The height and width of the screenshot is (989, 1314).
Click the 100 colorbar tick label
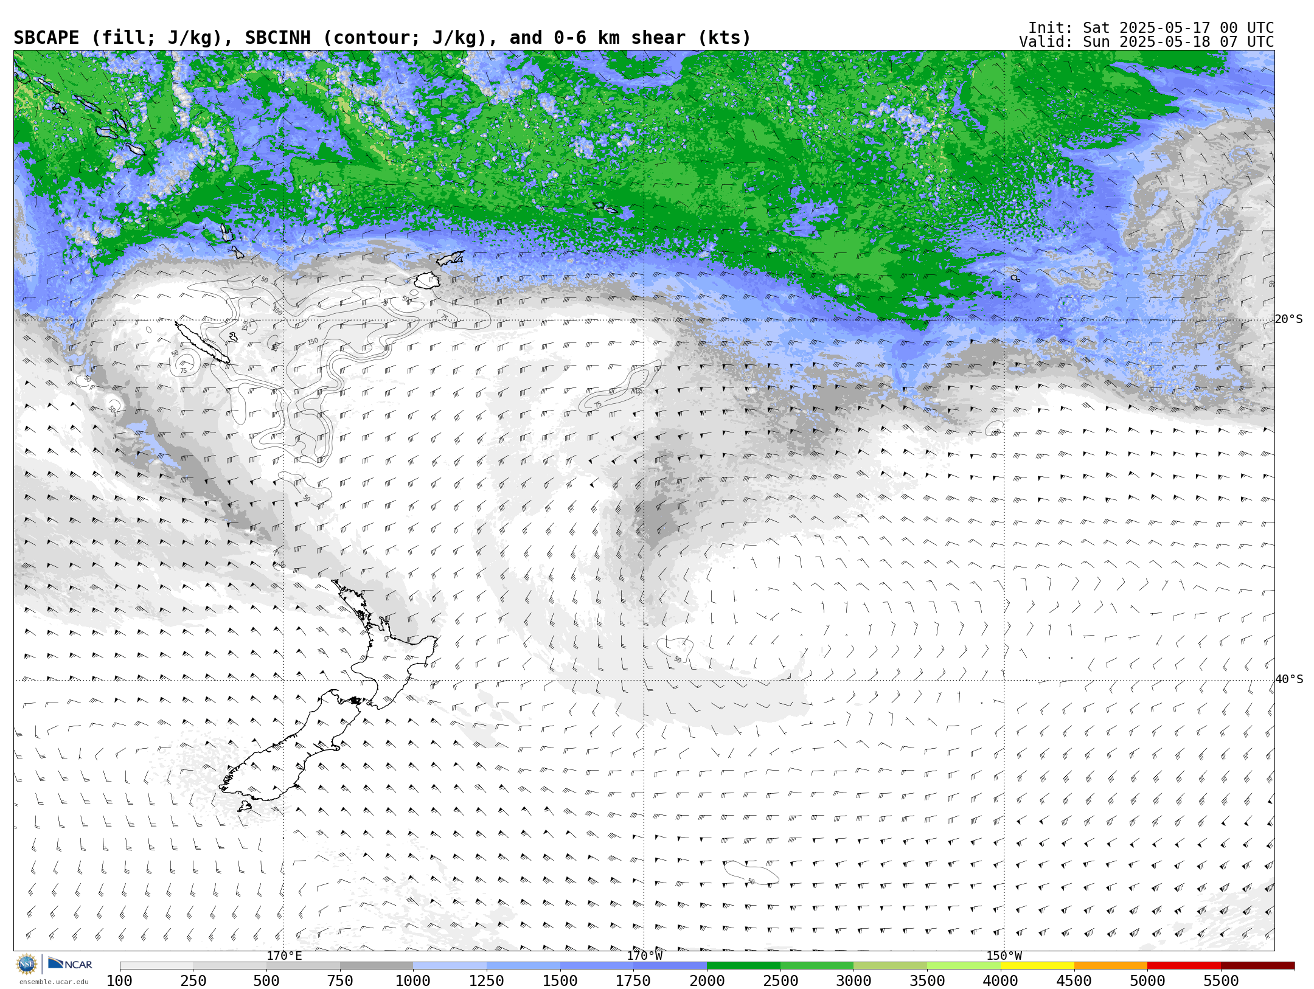(119, 980)
